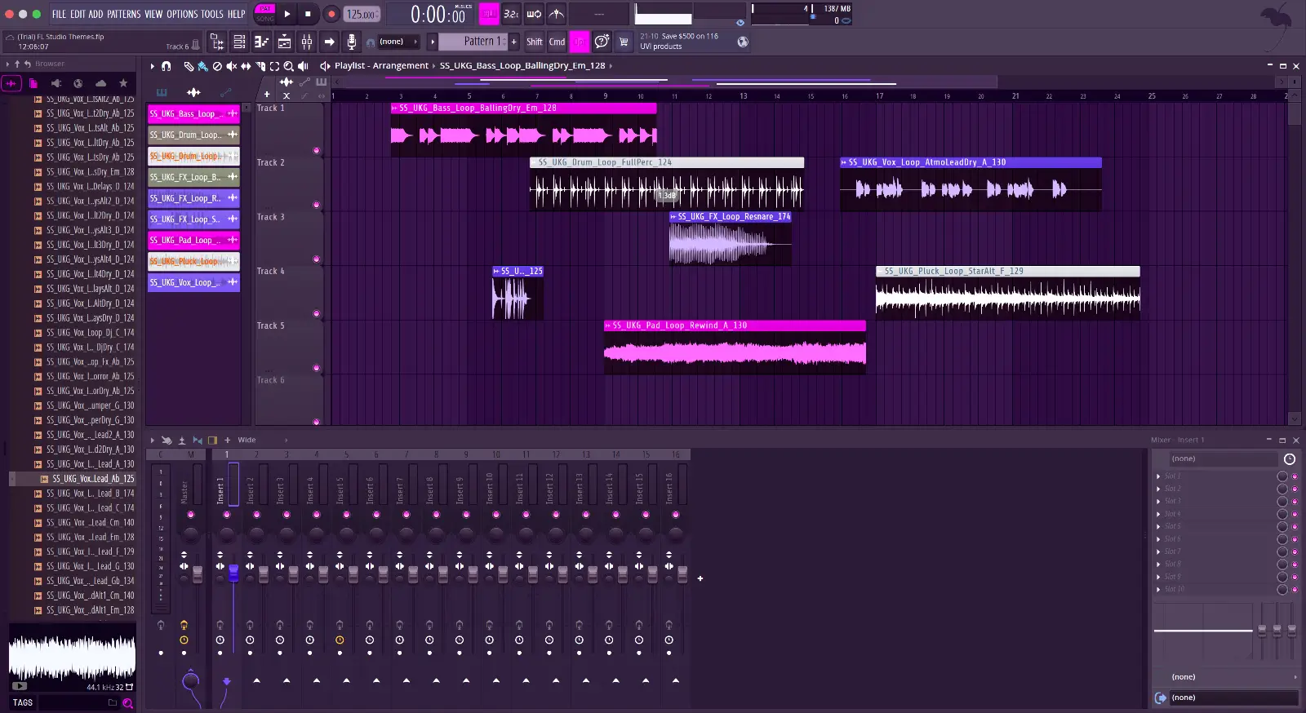Click the Record button
Screen dimensions: 1306x713
click(331, 14)
